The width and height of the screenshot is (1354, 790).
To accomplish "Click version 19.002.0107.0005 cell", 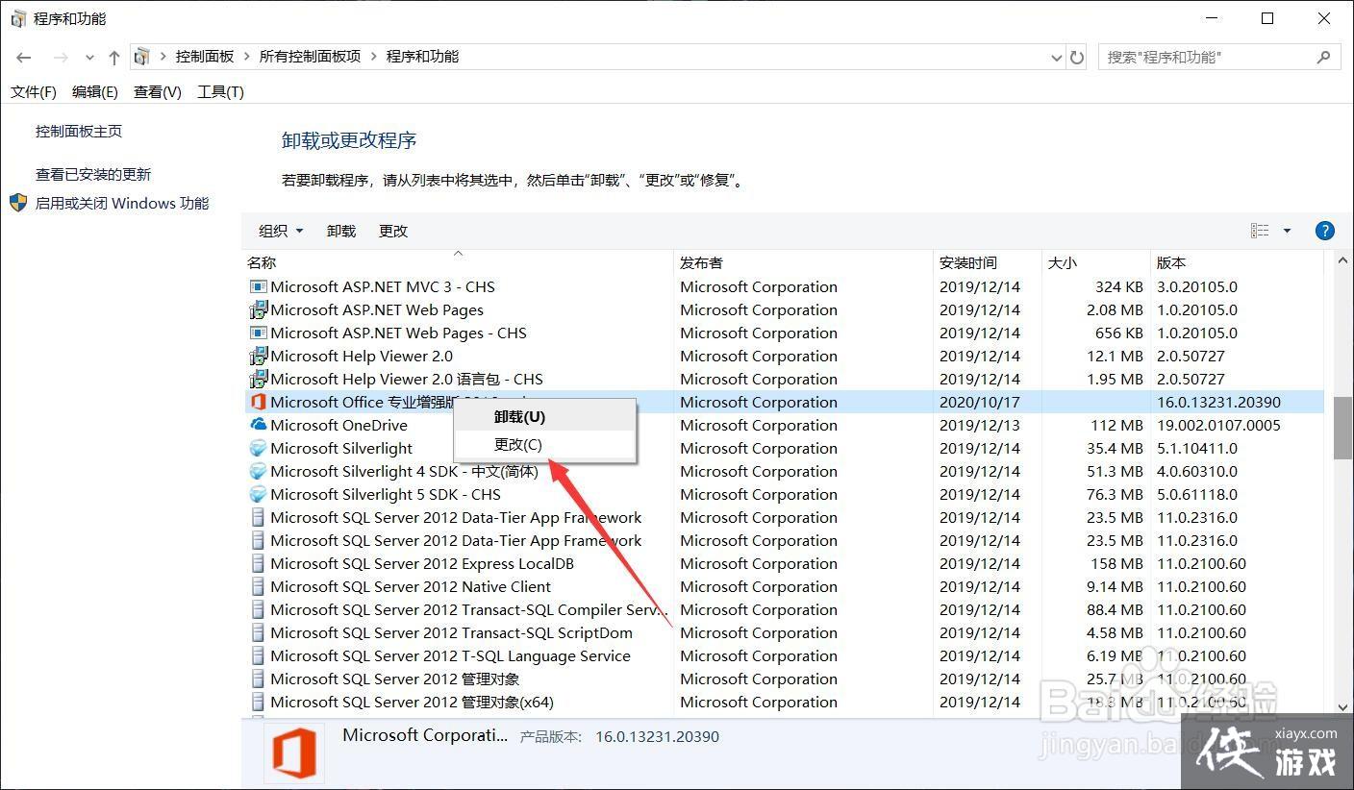I will (1218, 425).
